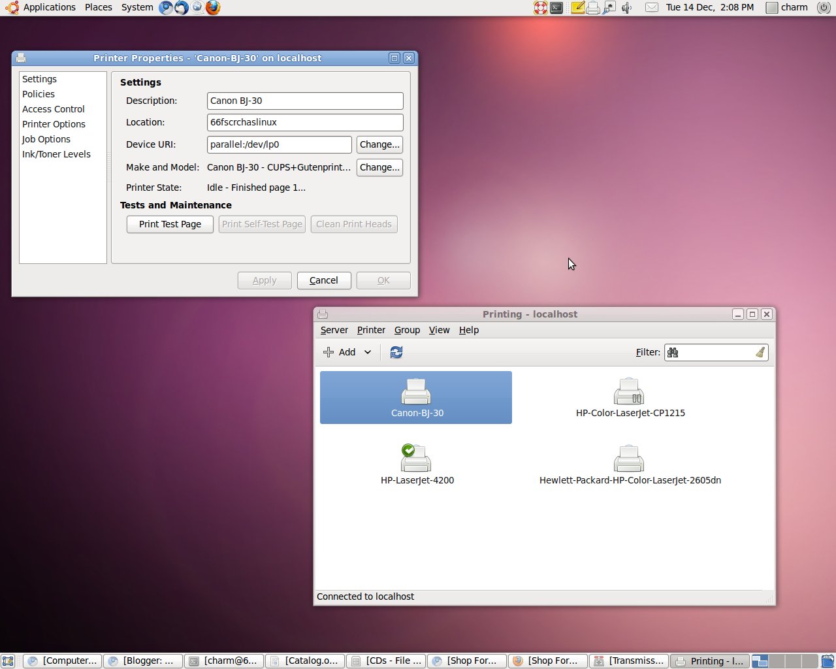This screenshot has height=669, width=836.
Task: Open the mail envelope indicator
Action: [x=652, y=8]
